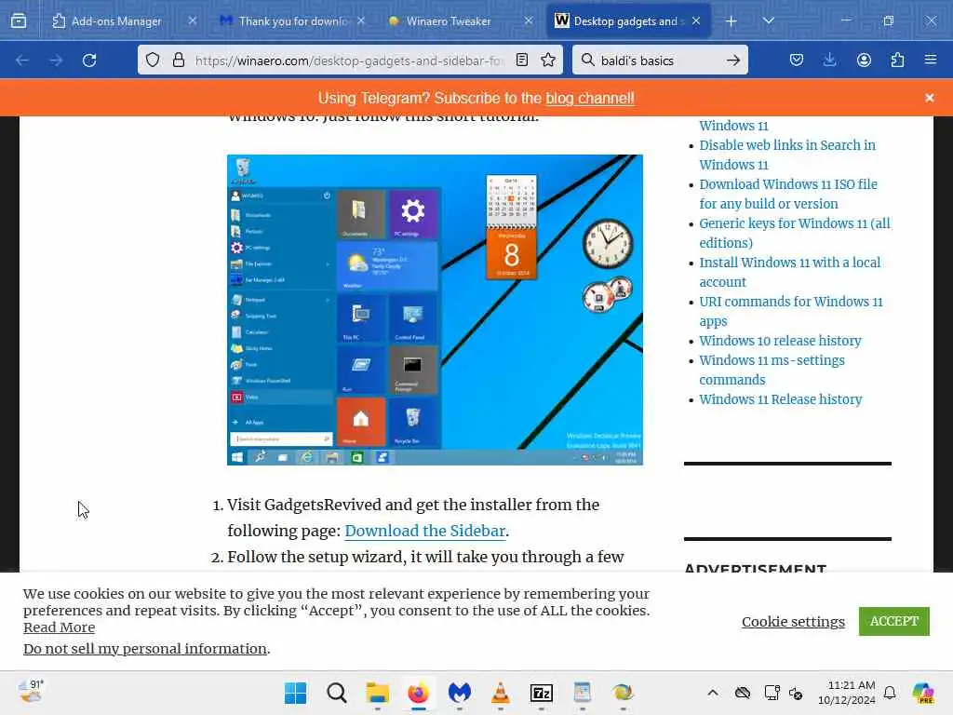Open the Download the Sidebar link

pos(424,531)
